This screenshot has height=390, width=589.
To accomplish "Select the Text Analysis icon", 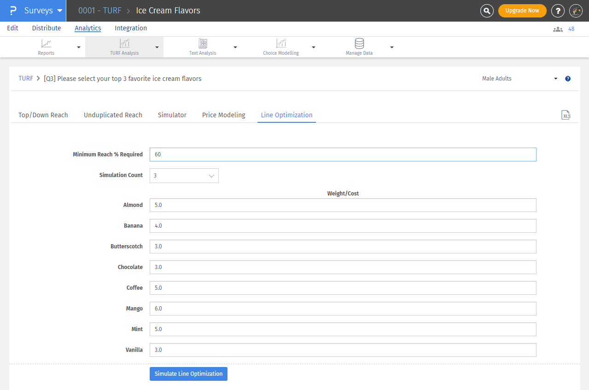I will pyautogui.click(x=203, y=44).
